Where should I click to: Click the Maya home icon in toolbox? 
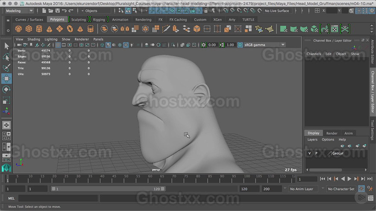point(6,168)
